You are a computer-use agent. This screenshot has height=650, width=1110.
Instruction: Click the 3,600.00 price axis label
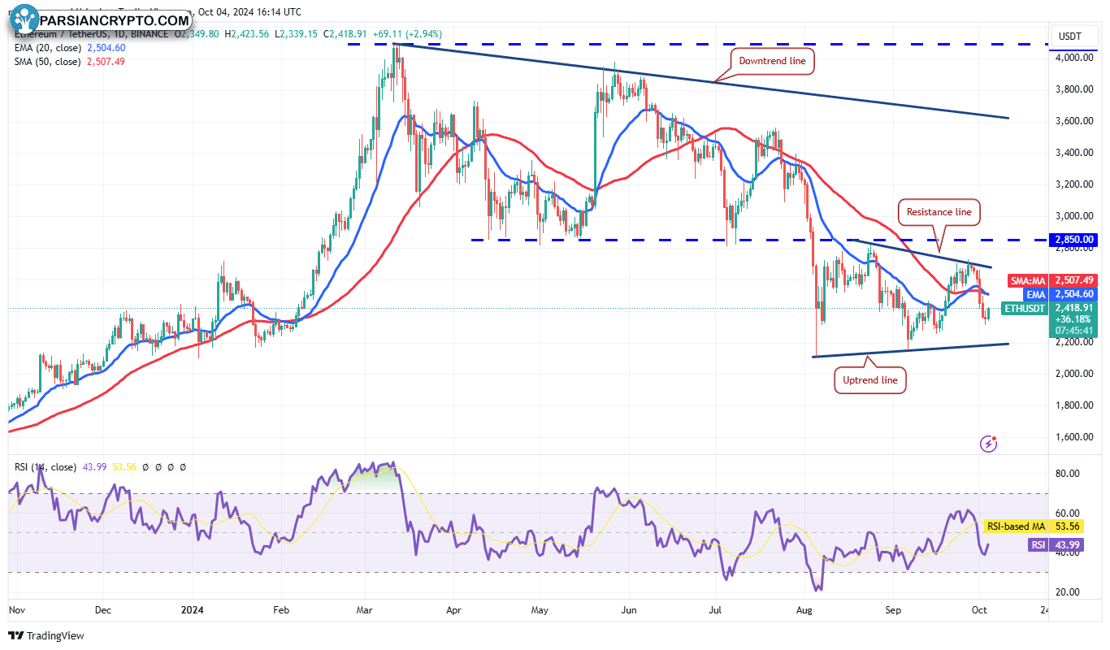(x=1073, y=121)
